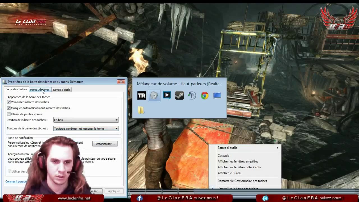The width and height of the screenshot is (359, 202).
Task: Open the Position de la barre dropdown
Action: pos(86,120)
